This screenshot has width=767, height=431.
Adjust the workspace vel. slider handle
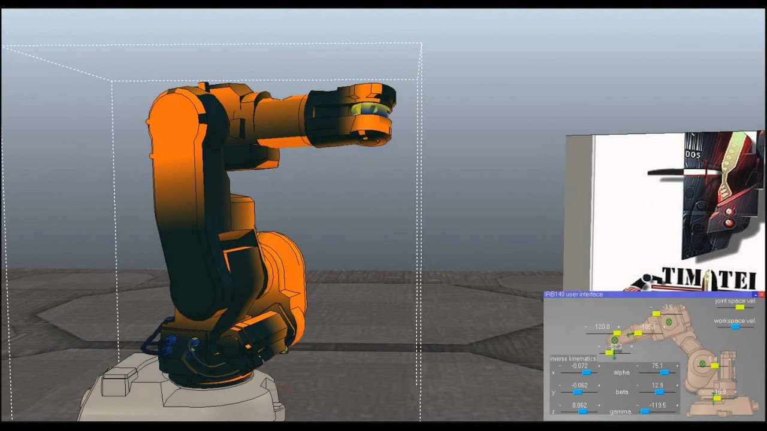tap(735, 327)
